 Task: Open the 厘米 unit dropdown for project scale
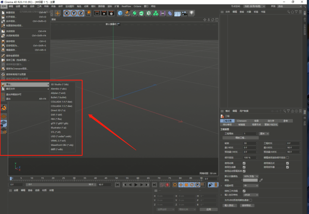(264, 134)
